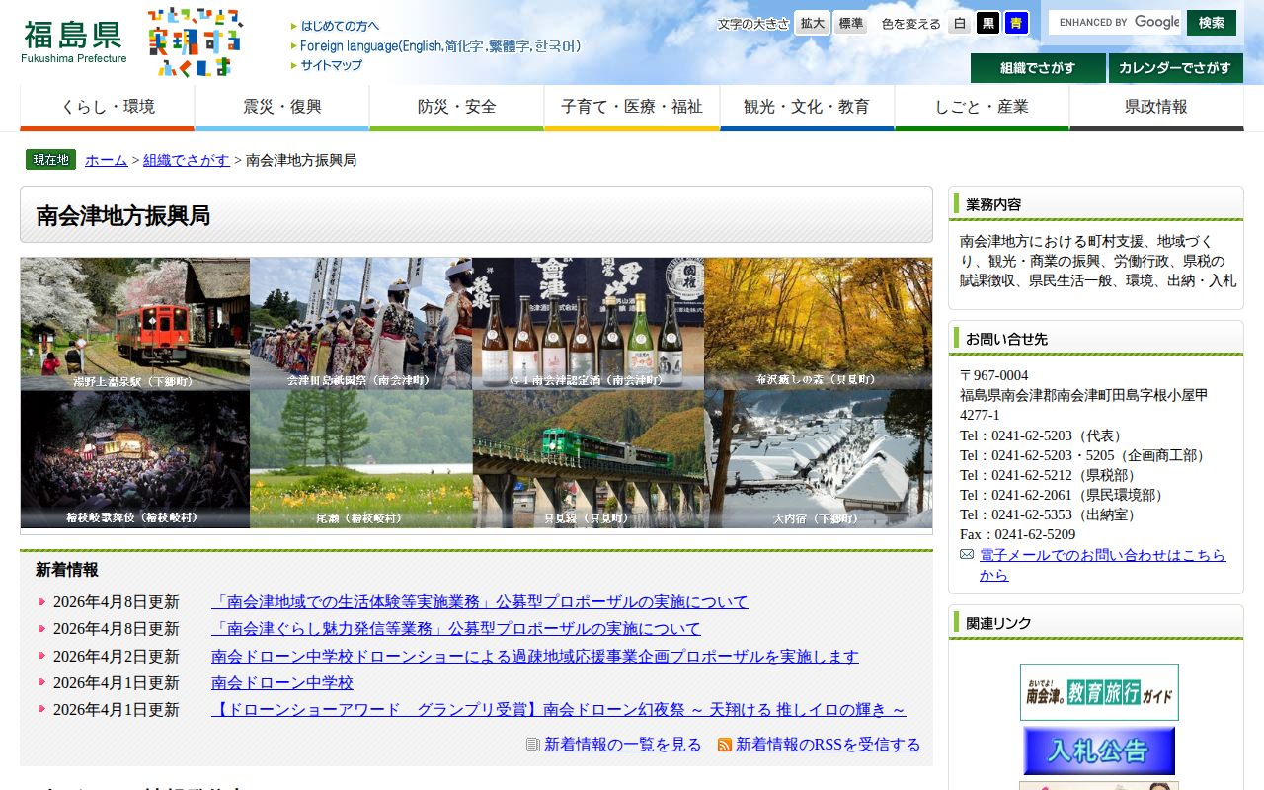Open 南会津ドローン中学校 link dated April 1
The height and width of the screenshot is (790, 1264).
(x=282, y=683)
